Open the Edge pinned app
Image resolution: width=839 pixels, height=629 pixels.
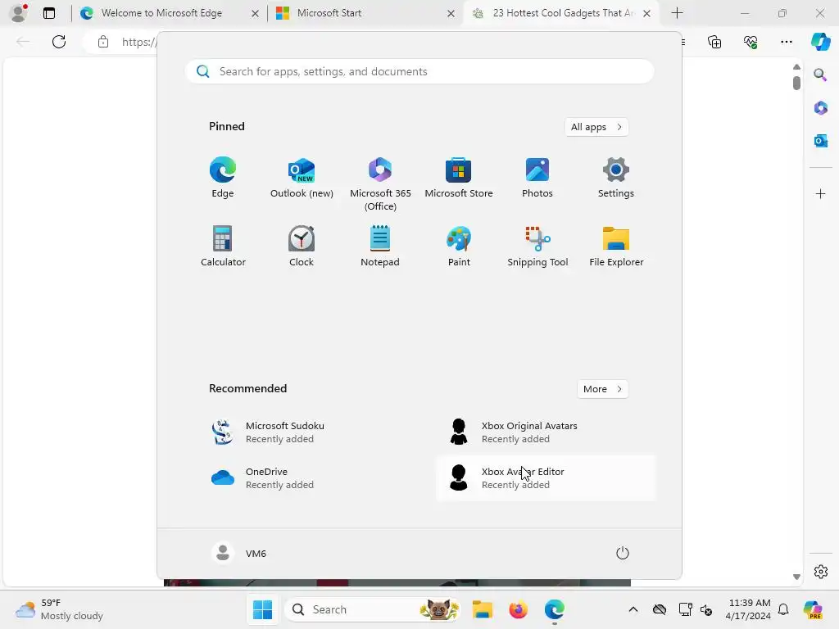(223, 178)
